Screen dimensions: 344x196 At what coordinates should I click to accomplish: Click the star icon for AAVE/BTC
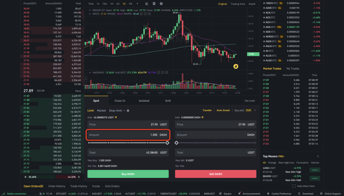pos(264,8)
